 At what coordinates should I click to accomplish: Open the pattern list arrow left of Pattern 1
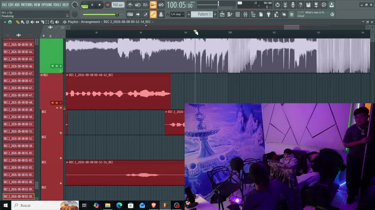tap(189, 14)
